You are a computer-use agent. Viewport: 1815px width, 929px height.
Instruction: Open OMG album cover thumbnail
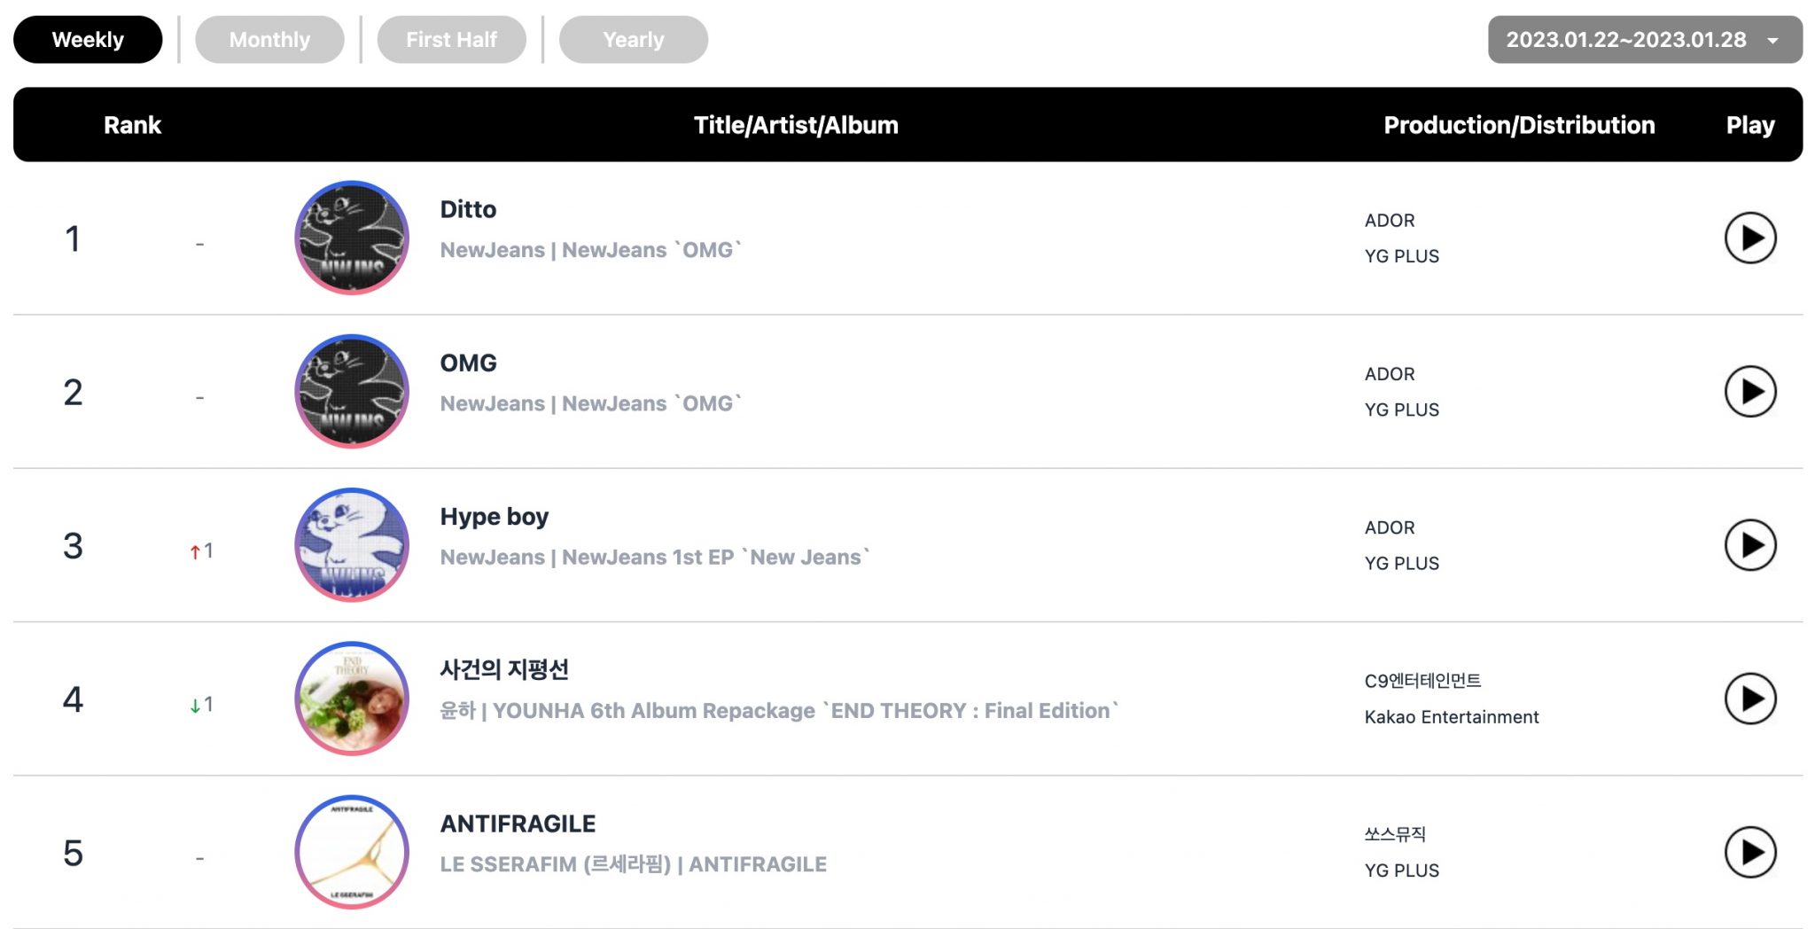tap(352, 391)
